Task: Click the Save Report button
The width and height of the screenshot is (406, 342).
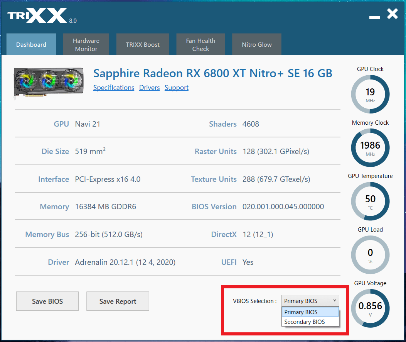Action: pyautogui.click(x=118, y=301)
